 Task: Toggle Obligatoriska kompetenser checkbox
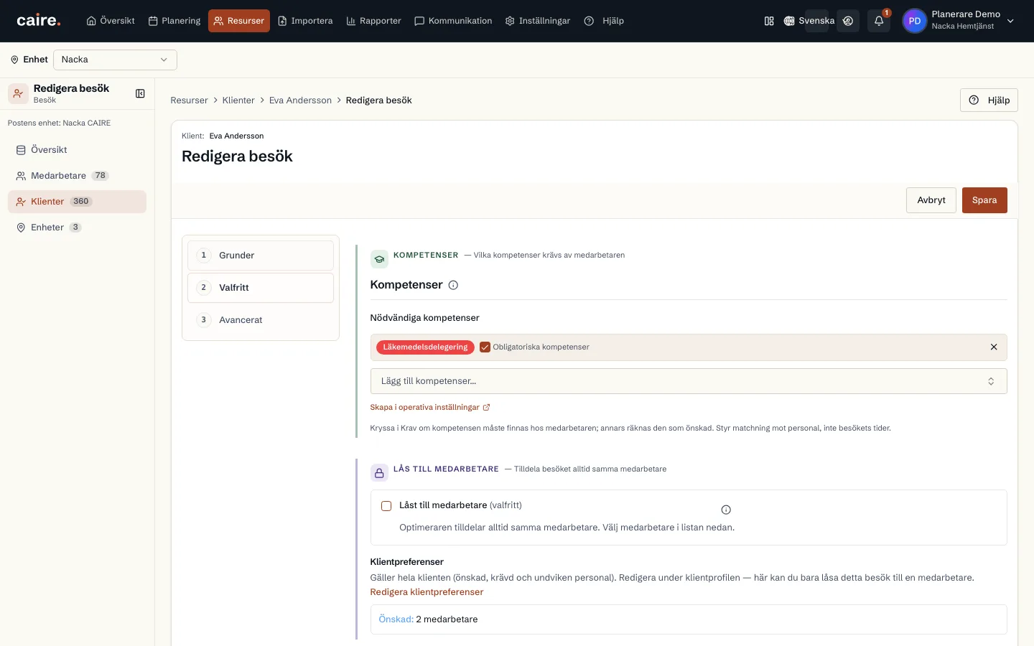[485, 347]
